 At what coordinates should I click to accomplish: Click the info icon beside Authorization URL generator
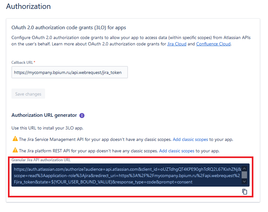[x=82, y=116]
